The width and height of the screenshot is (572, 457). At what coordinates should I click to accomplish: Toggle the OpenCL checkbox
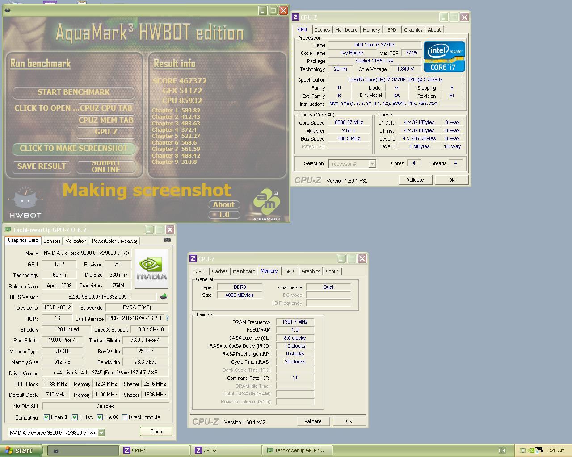point(46,417)
